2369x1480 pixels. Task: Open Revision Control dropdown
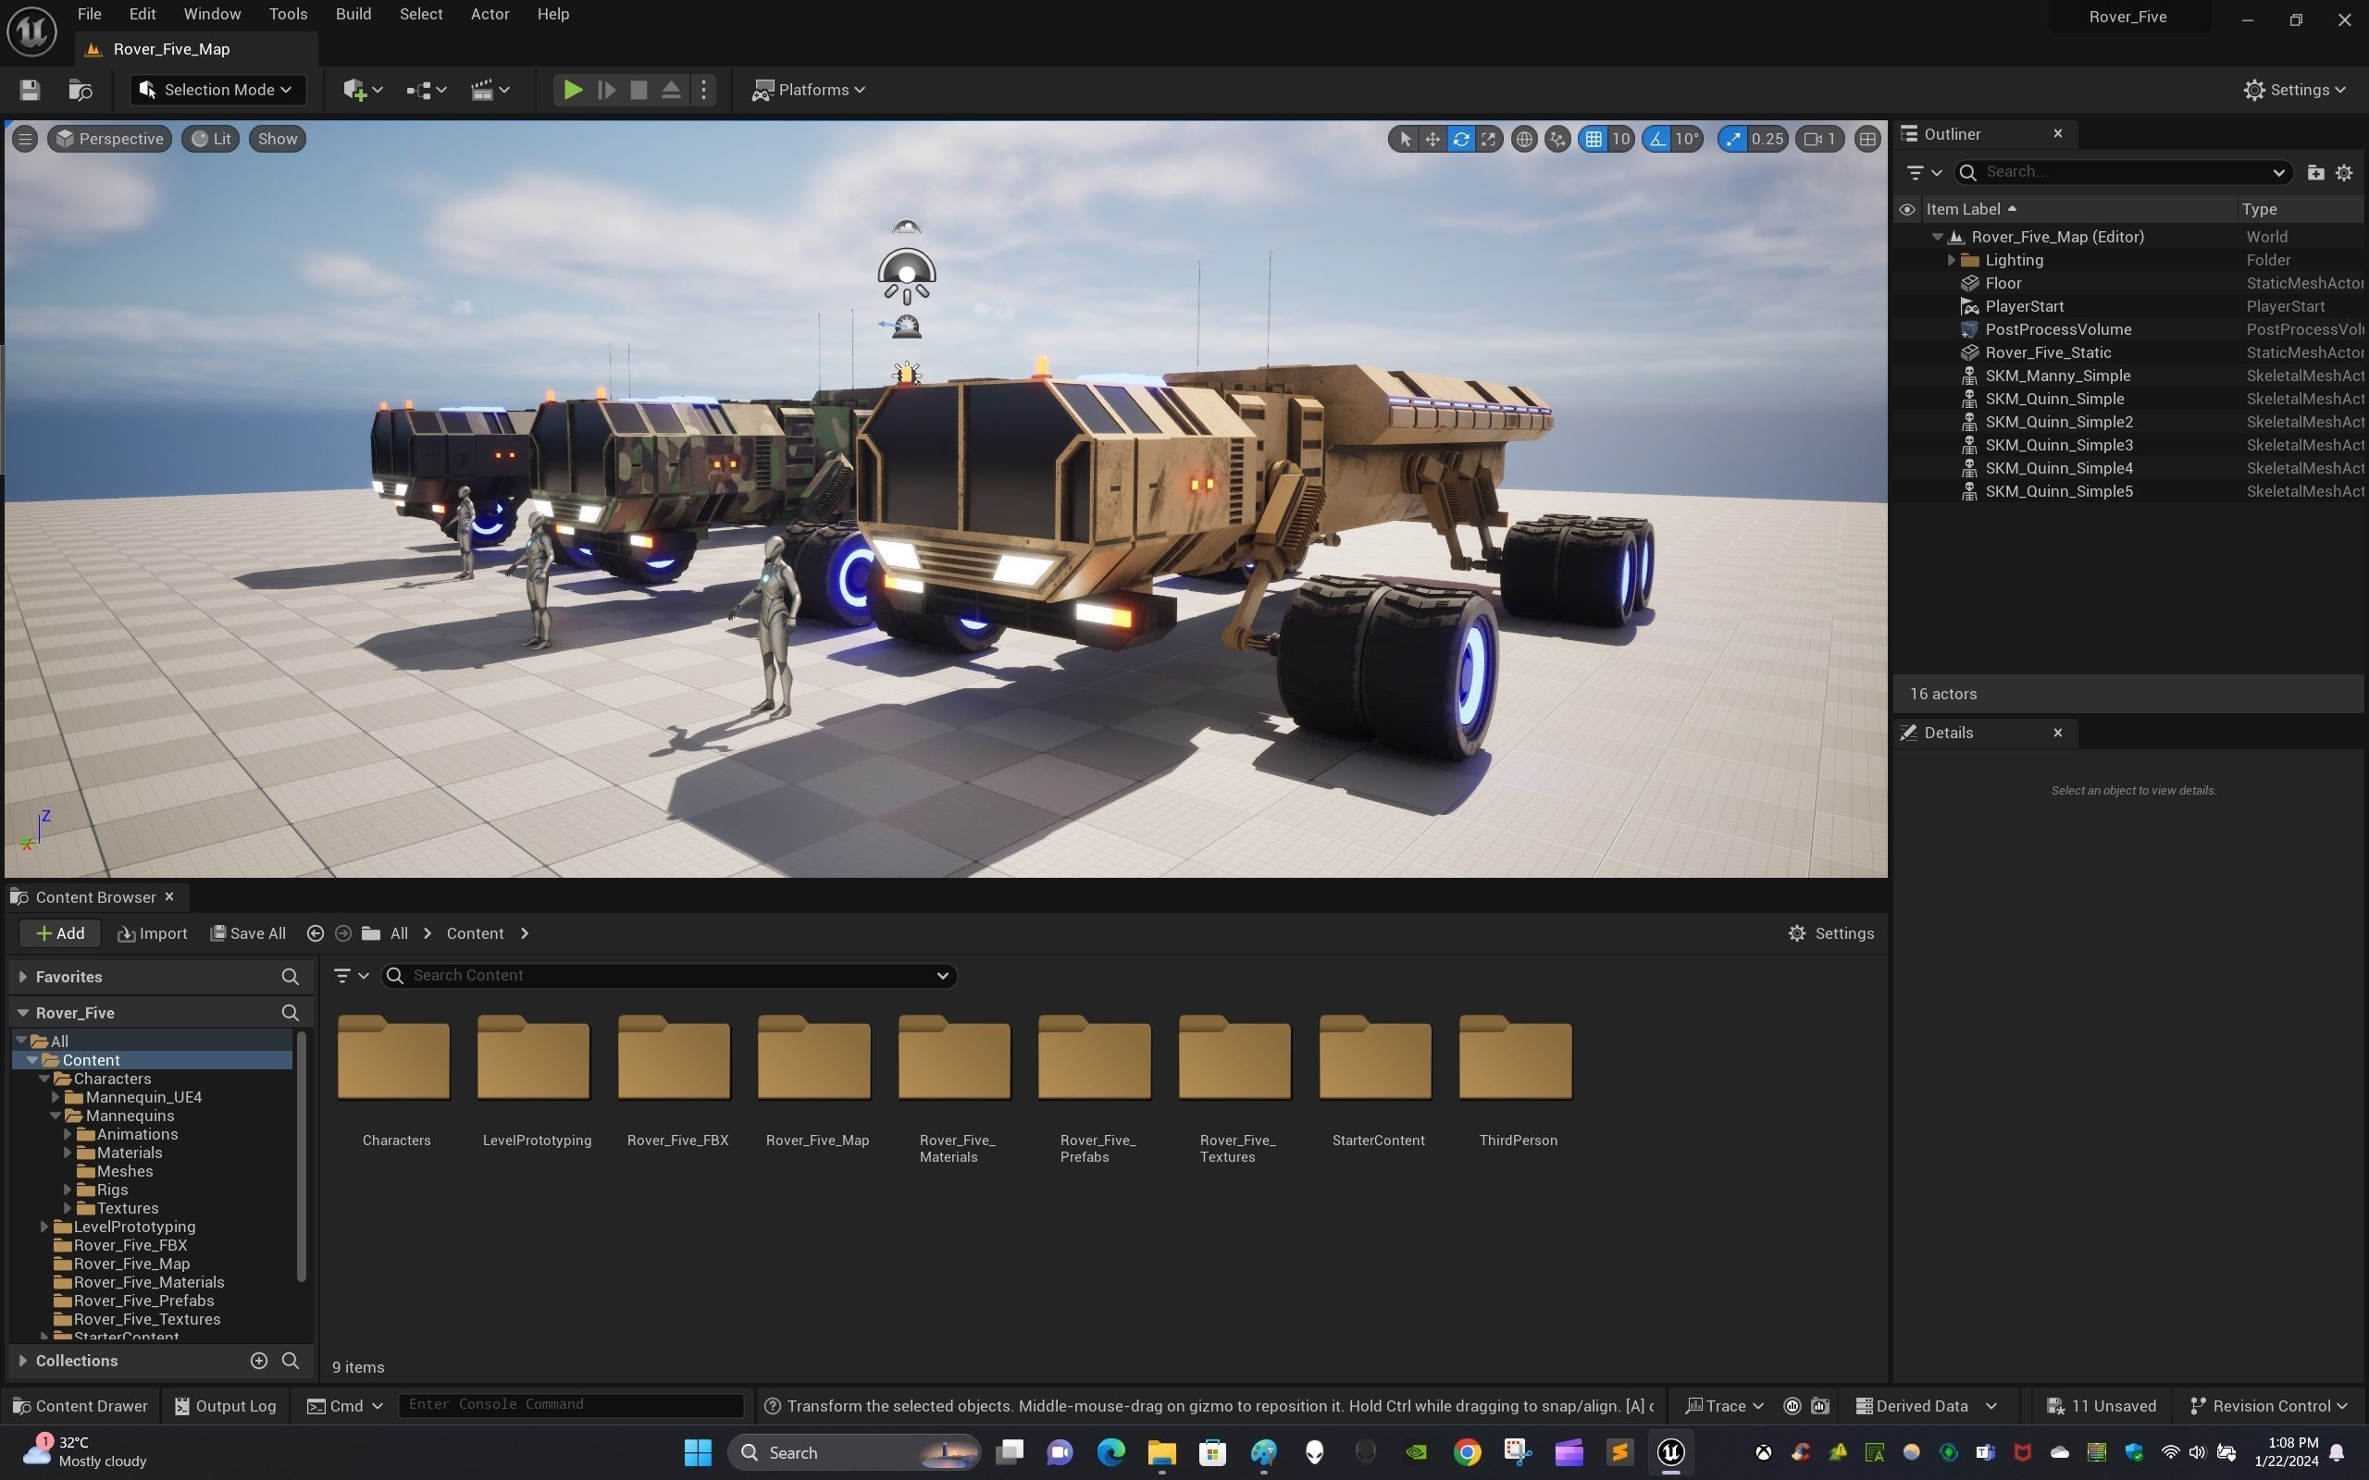(x=2268, y=1407)
